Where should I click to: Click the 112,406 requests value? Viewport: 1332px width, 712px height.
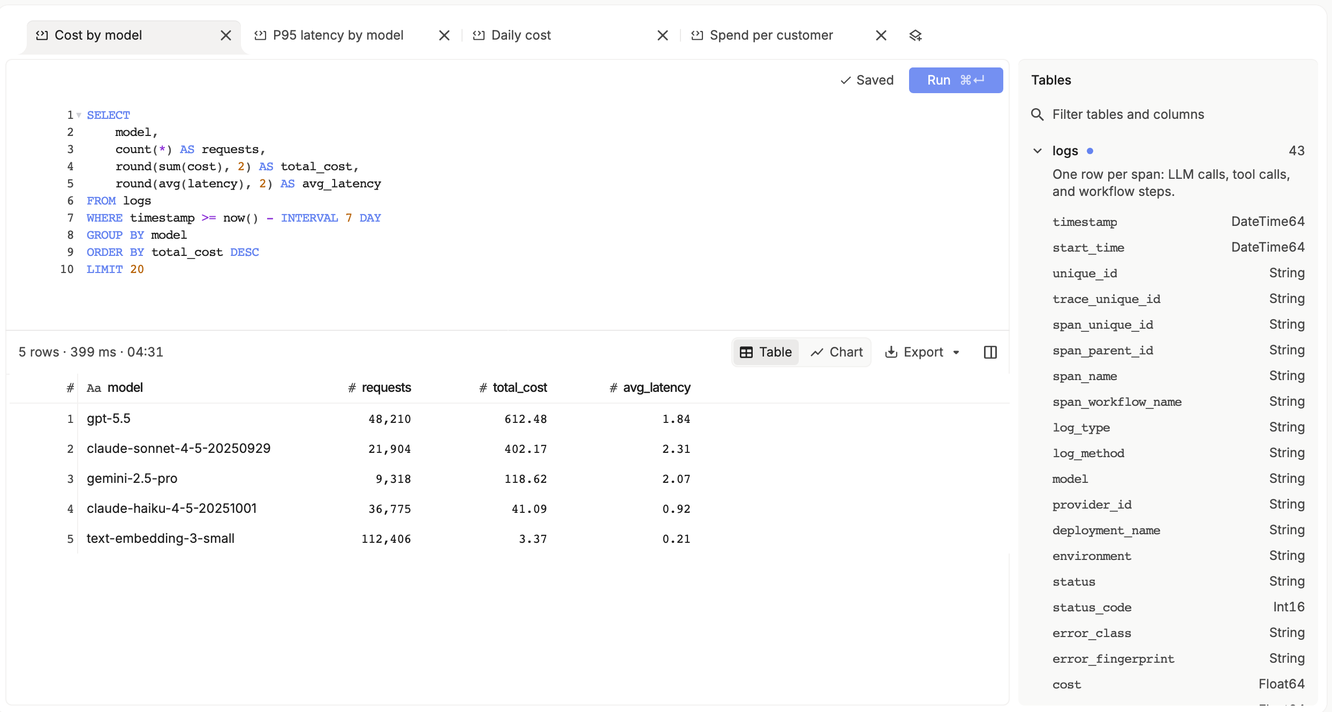tap(386, 539)
